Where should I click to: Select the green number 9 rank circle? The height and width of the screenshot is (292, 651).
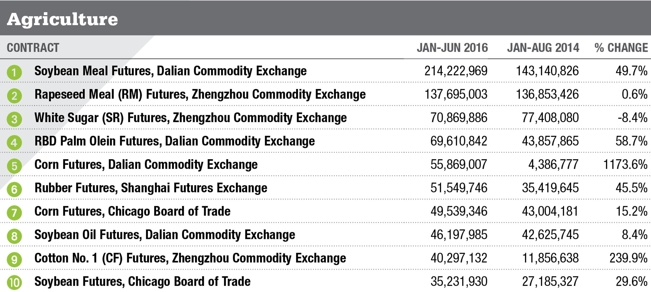tap(14, 259)
